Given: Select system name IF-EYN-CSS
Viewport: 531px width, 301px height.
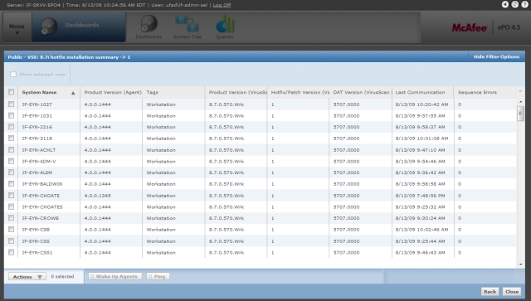Looking at the screenshot, I should [x=36, y=241].
